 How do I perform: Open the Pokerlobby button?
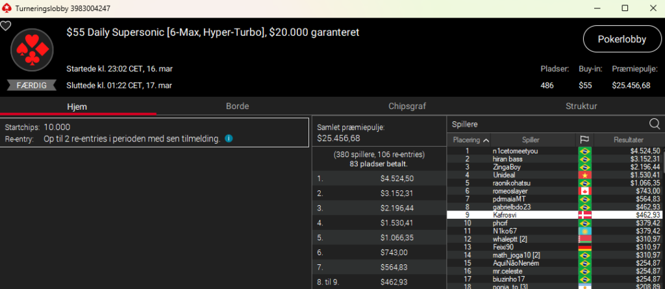click(x=622, y=39)
